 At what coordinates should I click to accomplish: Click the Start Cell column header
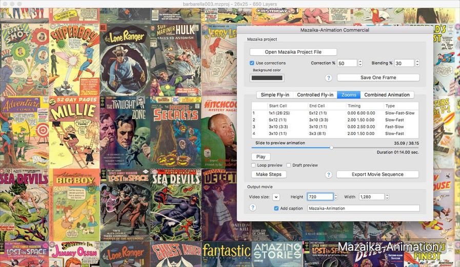point(278,106)
